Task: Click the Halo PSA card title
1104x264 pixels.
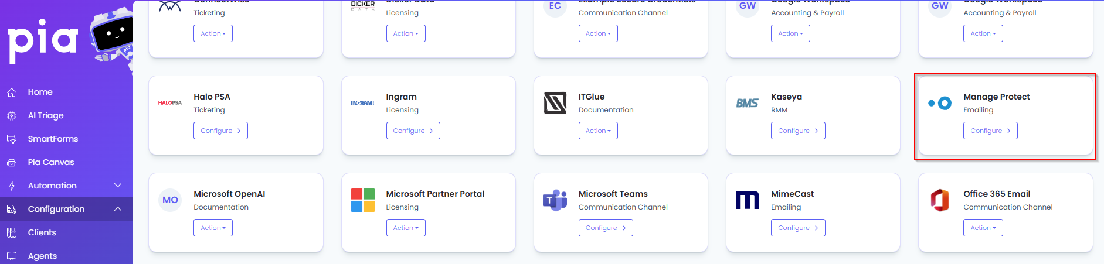Action: [212, 97]
